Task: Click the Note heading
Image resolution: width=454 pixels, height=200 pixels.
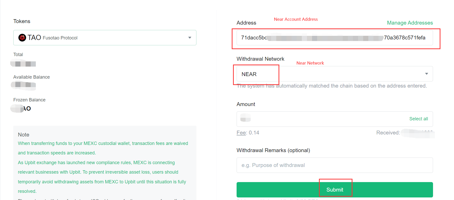Action: point(24,135)
